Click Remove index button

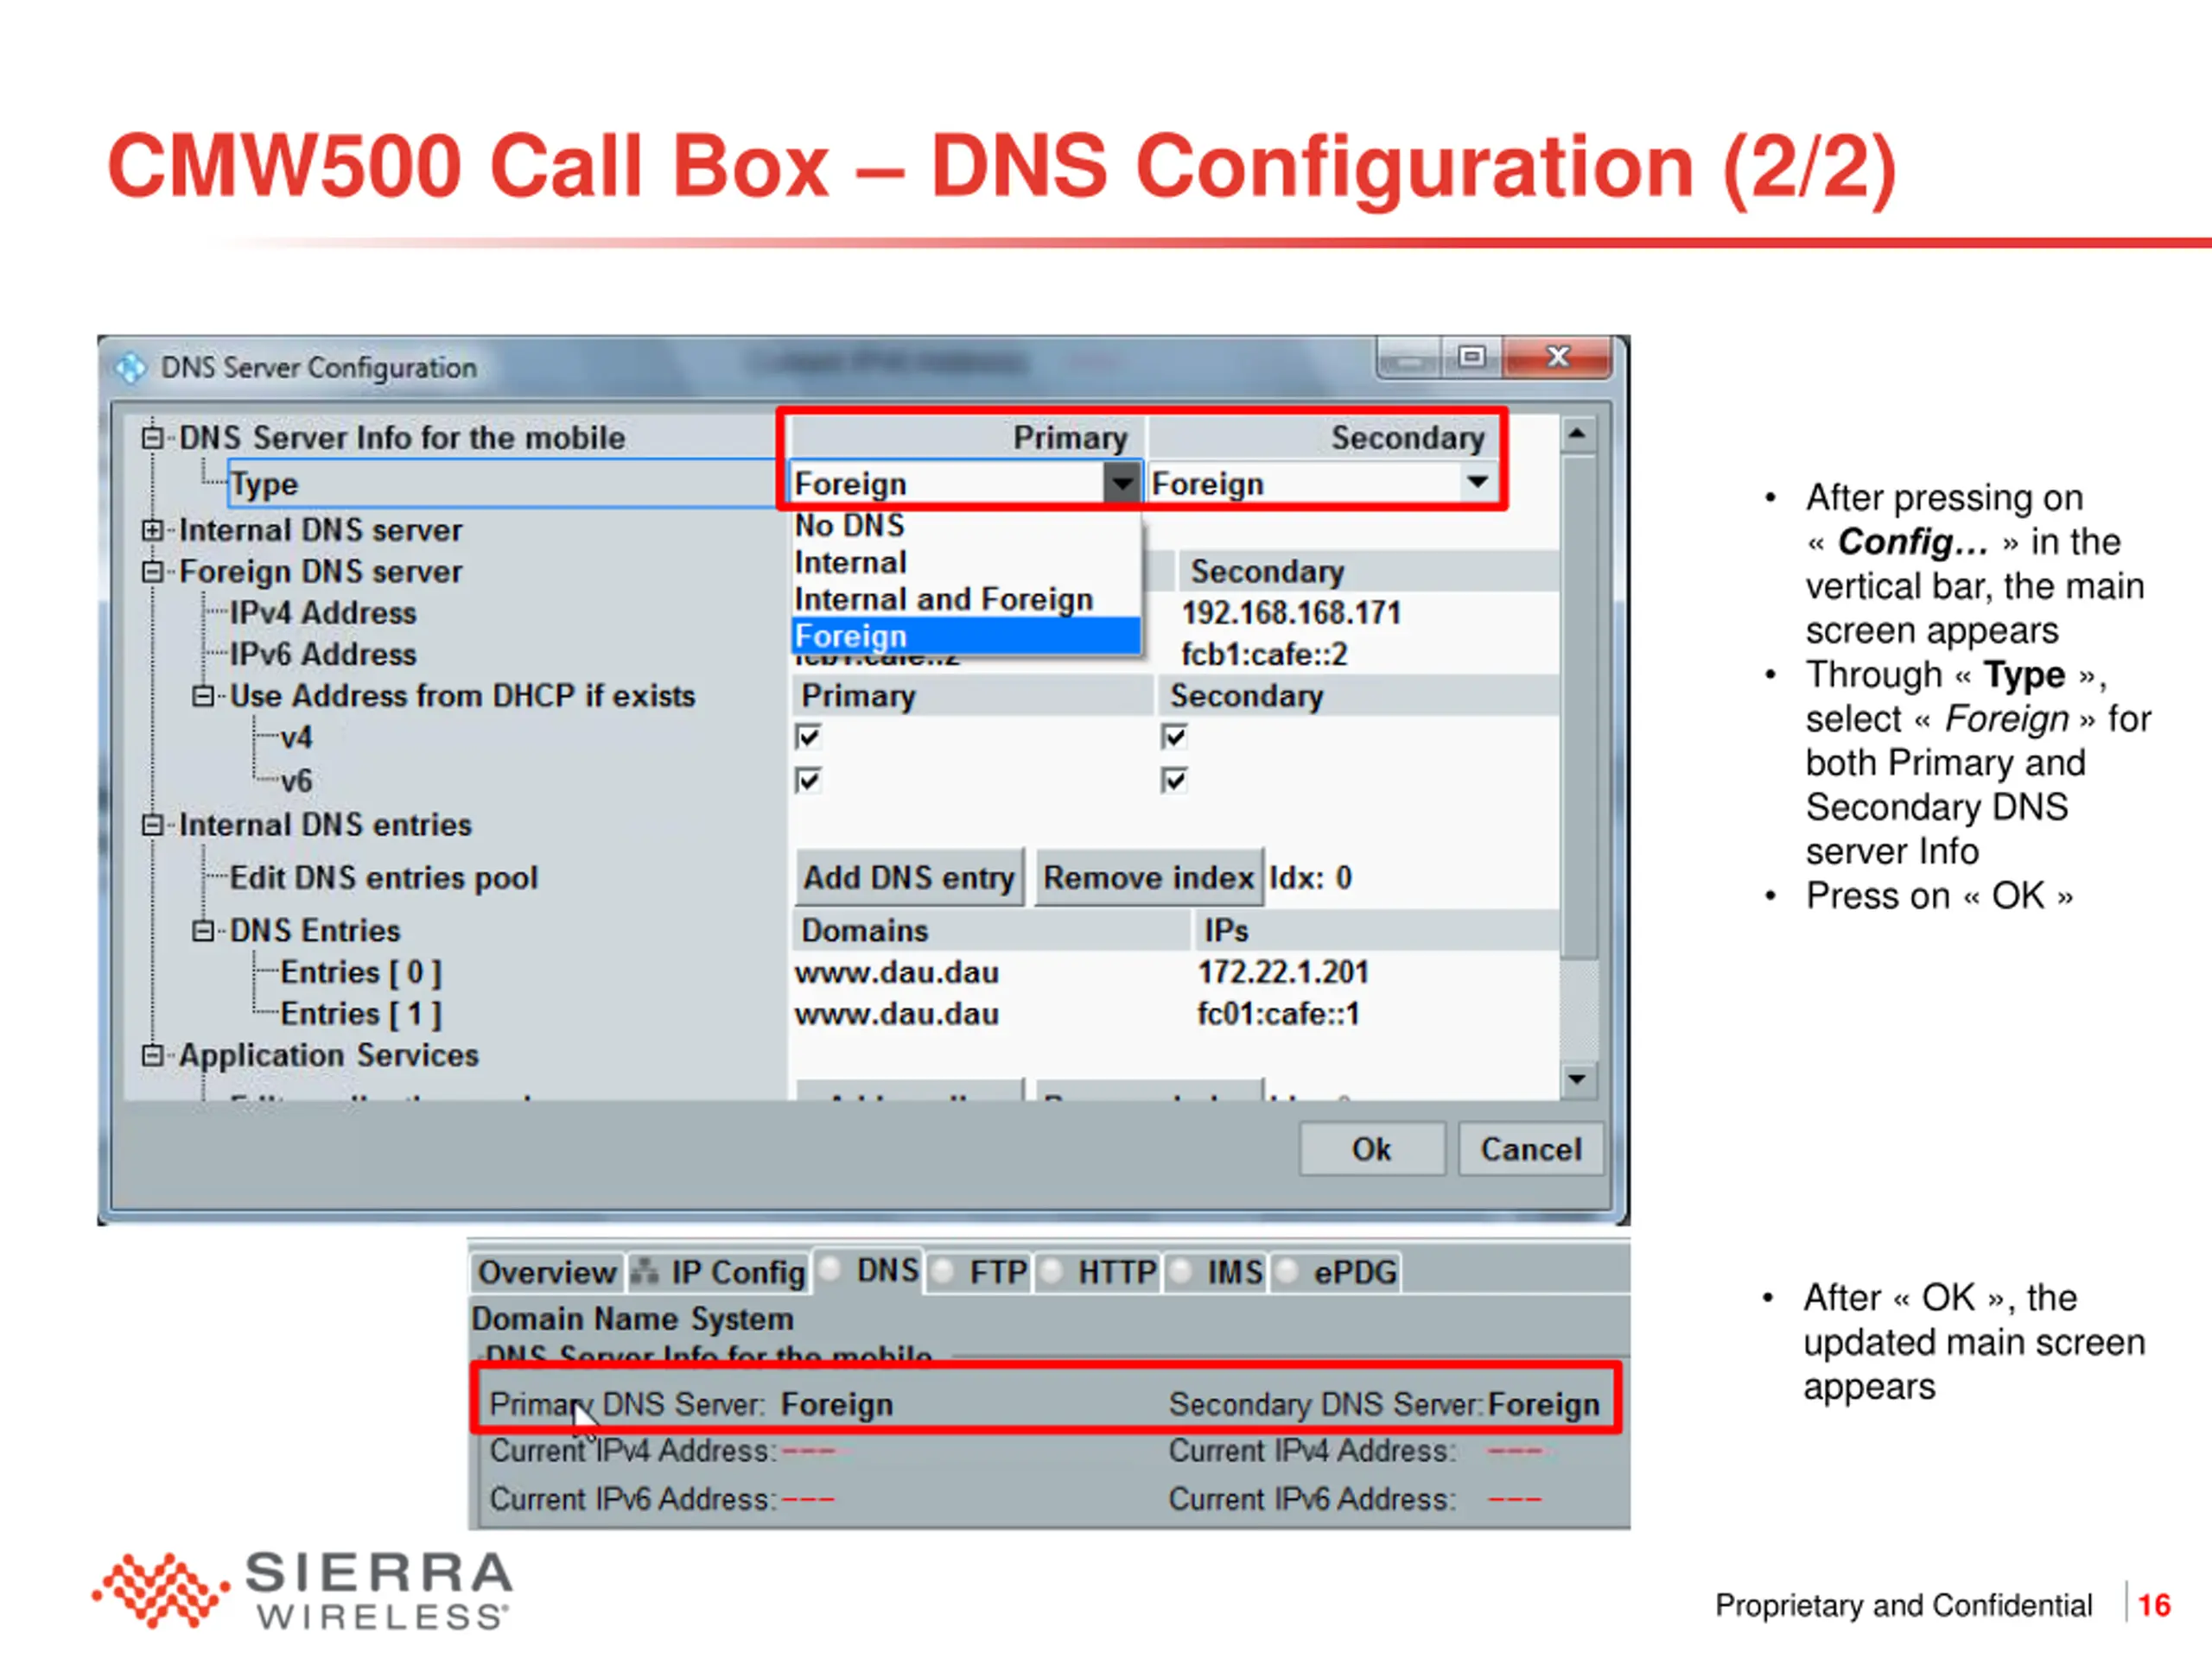1148,877
